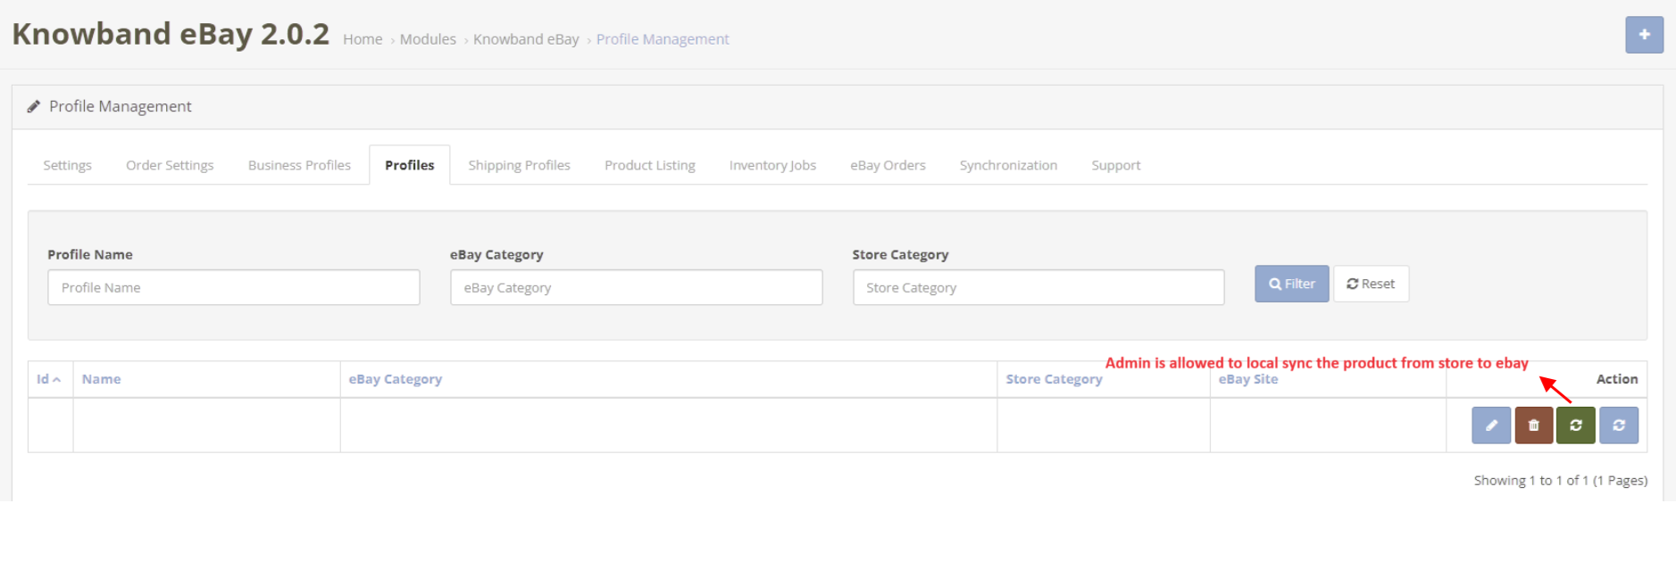Click the Filter button
This screenshot has height=578, width=1676.
click(1292, 284)
